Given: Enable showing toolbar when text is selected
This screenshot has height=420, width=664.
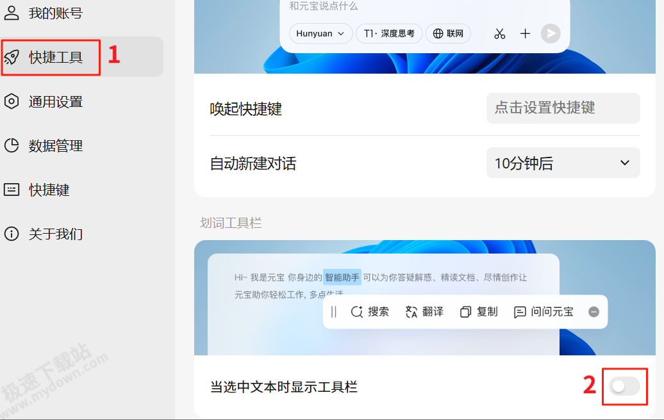Looking at the screenshot, I should pos(624,386).
